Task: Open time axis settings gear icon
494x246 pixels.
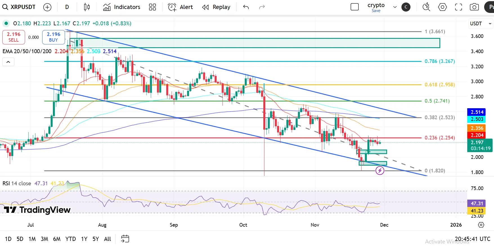Action: (481, 225)
